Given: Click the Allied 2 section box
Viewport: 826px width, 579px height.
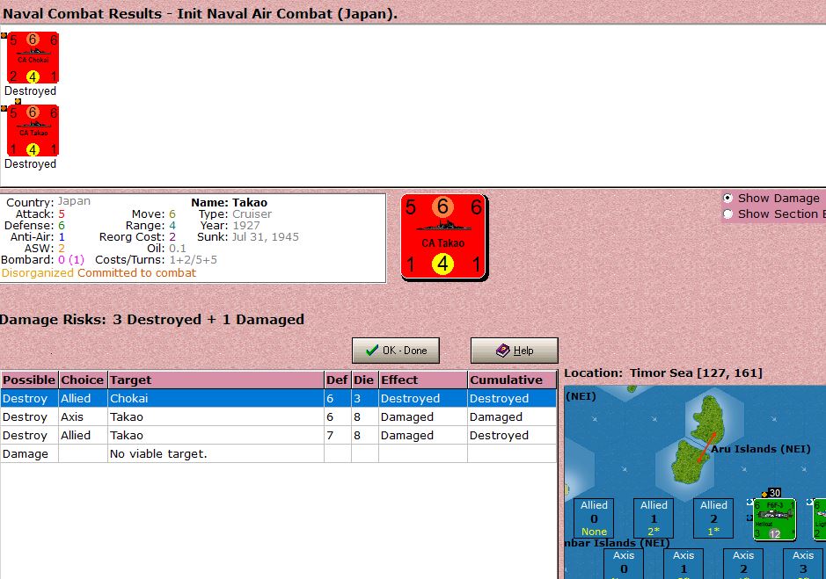Looking at the screenshot, I should 713,518.
